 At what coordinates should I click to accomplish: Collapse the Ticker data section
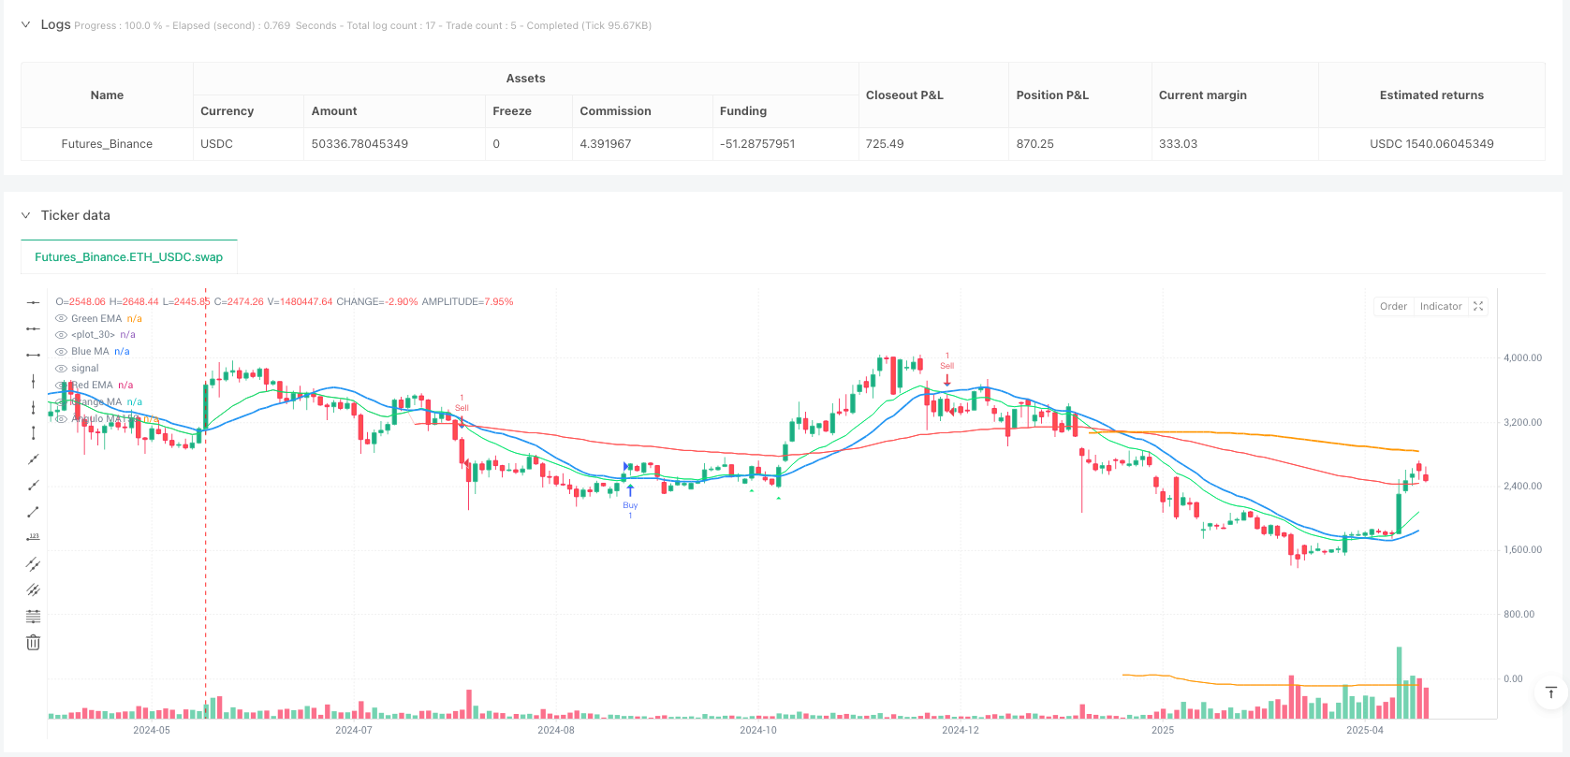click(x=25, y=215)
